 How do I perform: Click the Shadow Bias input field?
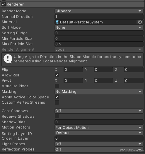pyautogui.click(x=99, y=122)
